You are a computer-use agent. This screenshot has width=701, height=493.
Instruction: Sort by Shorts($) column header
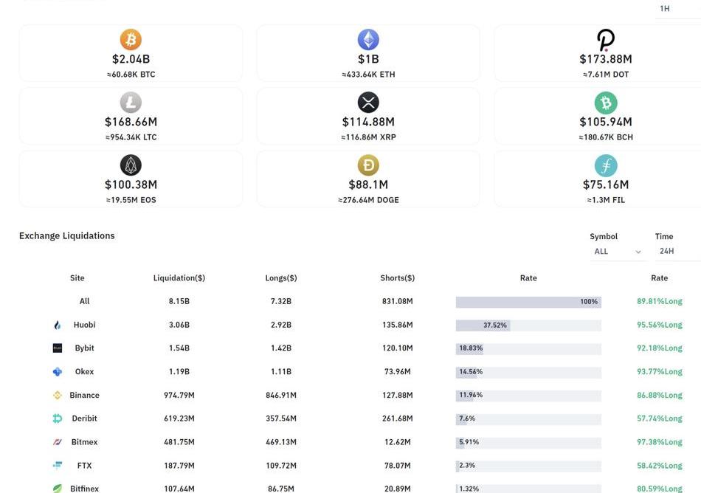tap(398, 278)
